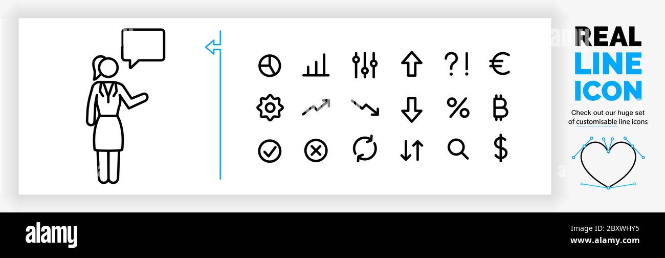Open the gear settings icon
The width and height of the screenshot is (665, 258).
click(270, 108)
